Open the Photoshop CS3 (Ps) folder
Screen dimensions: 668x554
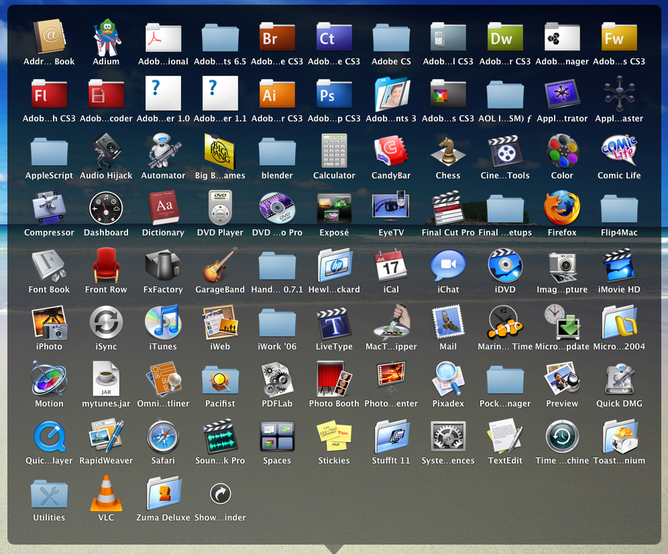[x=334, y=94]
